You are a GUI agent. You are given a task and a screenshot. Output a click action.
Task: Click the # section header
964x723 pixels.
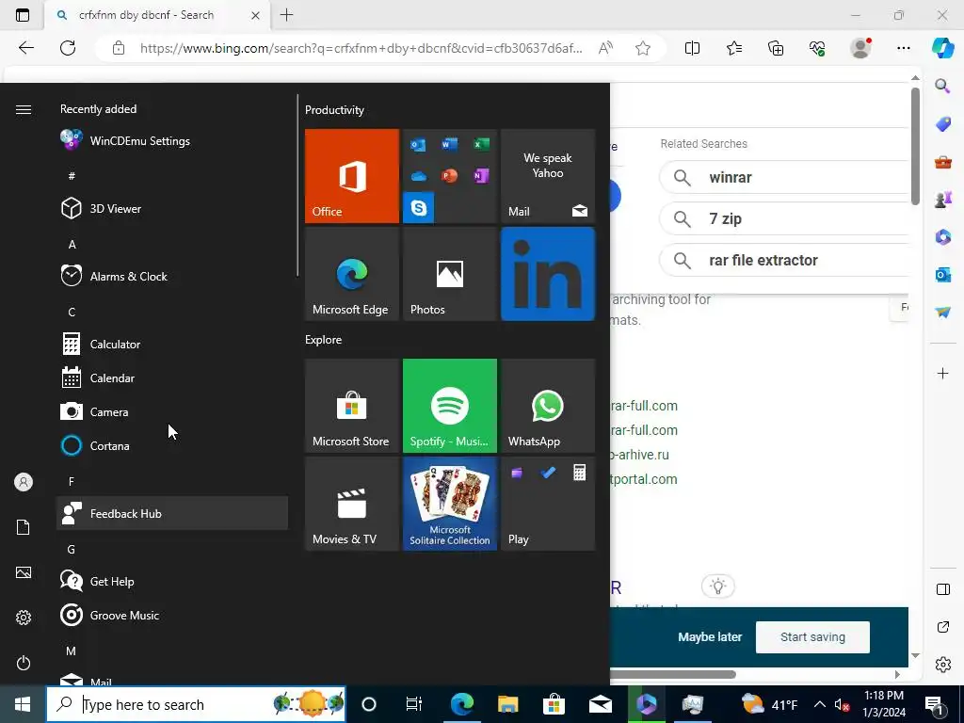point(72,176)
